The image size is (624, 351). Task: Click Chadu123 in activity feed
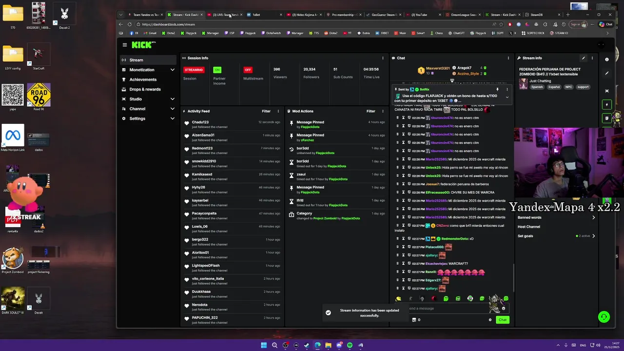(200, 122)
